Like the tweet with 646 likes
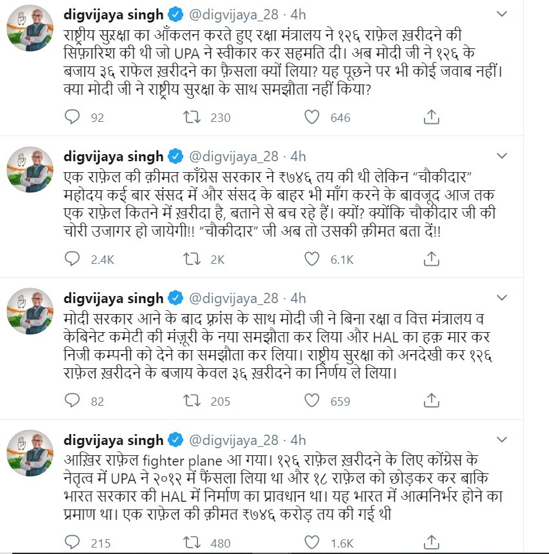 point(312,117)
